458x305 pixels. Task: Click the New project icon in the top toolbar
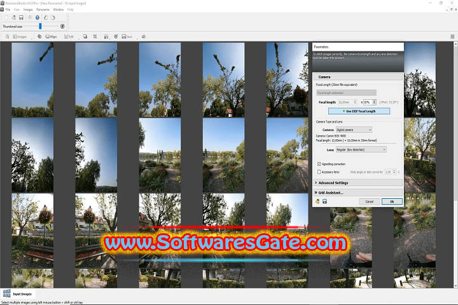pos(7,18)
